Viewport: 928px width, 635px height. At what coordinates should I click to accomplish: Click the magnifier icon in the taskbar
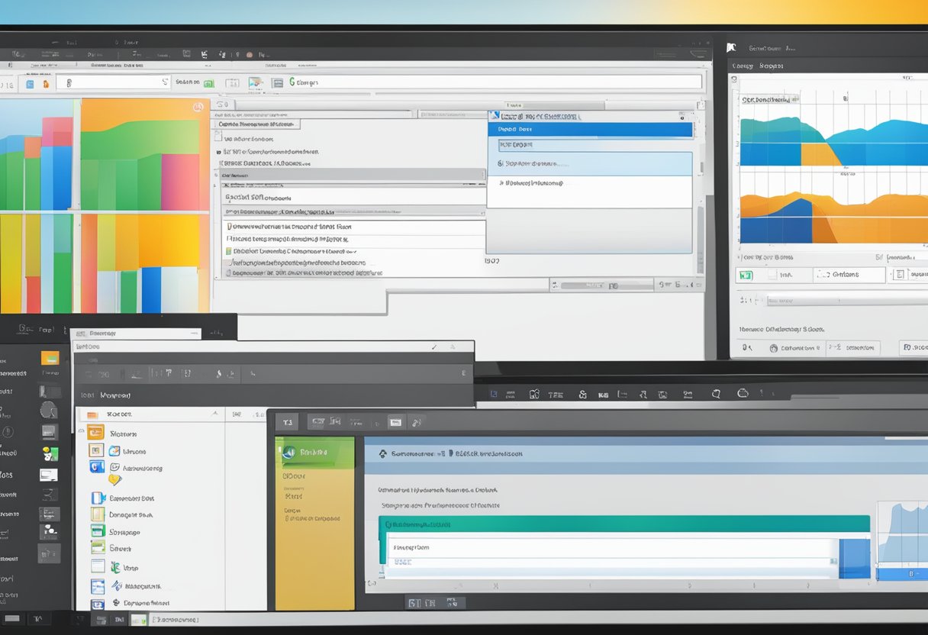(x=716, y=394)
